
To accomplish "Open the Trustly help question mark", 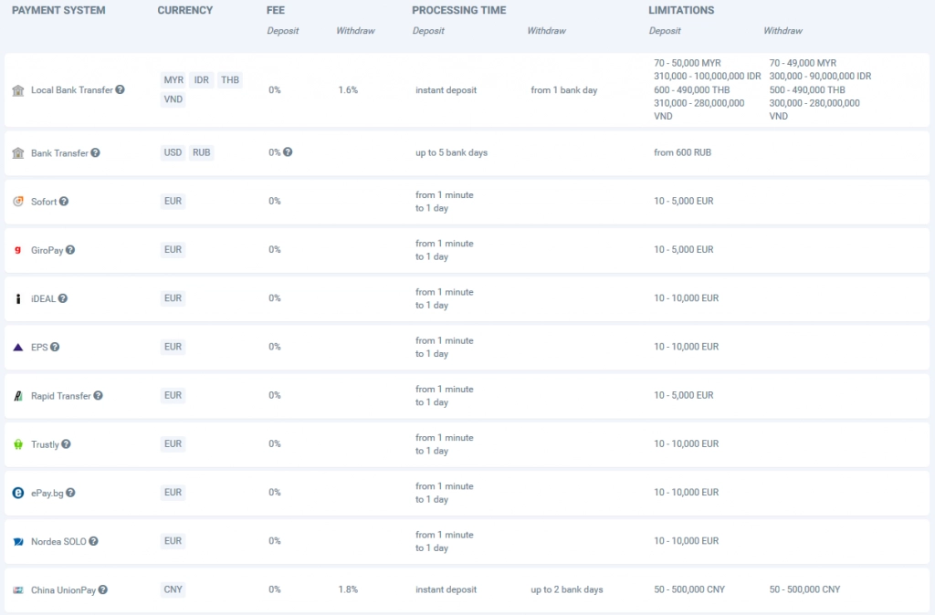I will coord(66,444).
